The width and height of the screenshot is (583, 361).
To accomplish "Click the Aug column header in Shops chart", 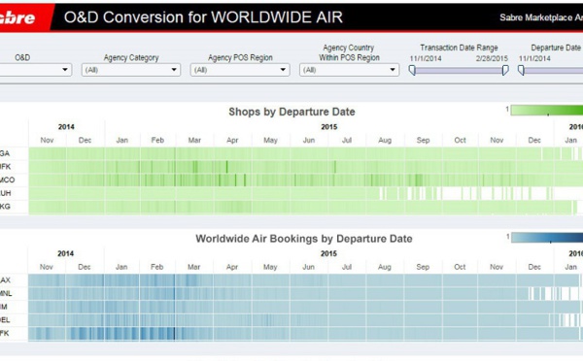I will tap(385, 140).
